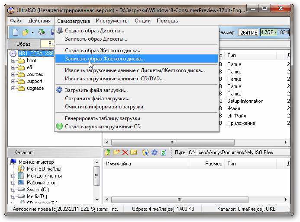
Task: Click the Open file folder icon
Action: (26, 32)
